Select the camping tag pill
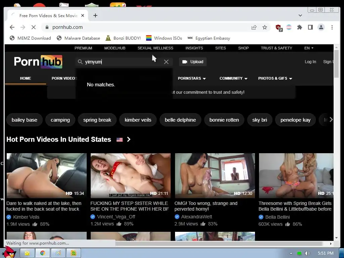This screenshot has width=344, height=258. (x=60, y=120)
